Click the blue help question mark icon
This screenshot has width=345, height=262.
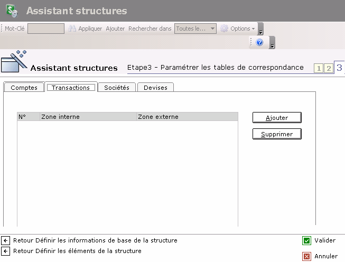click(259, 42)
